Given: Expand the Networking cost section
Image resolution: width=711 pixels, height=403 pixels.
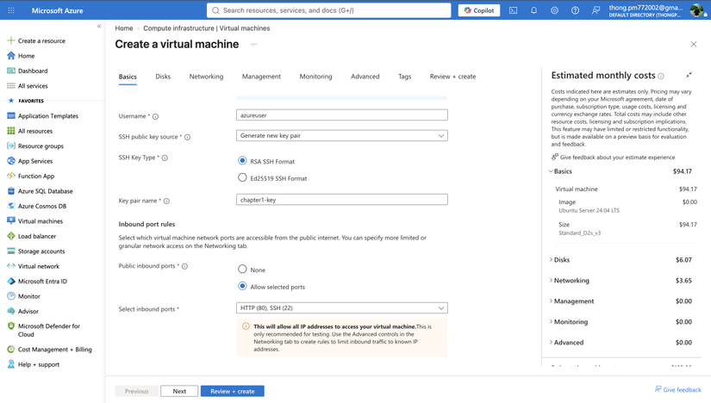Looking at the screenshot, I should (551, 280).
